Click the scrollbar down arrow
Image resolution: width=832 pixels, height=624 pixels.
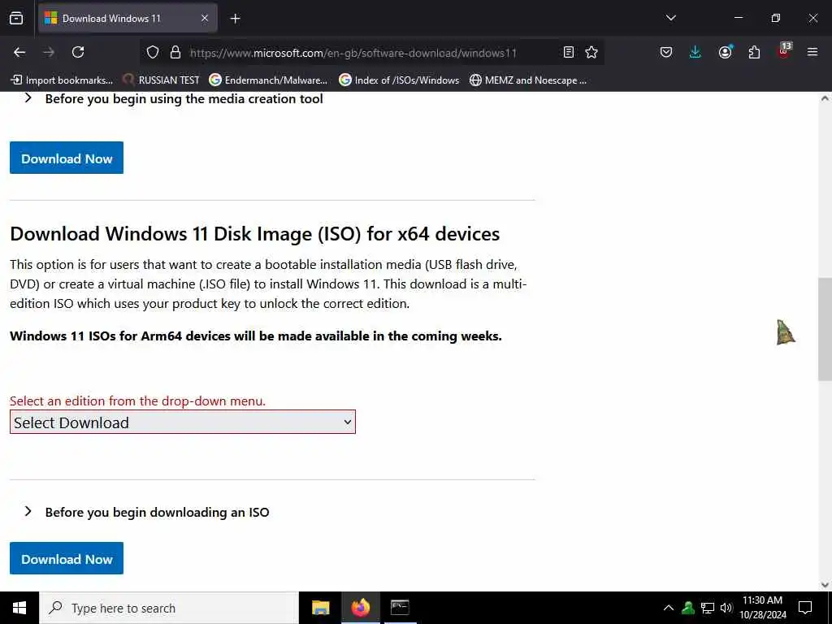825,585
